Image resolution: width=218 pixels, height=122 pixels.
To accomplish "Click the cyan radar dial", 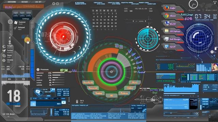I will tap(148, 39).
